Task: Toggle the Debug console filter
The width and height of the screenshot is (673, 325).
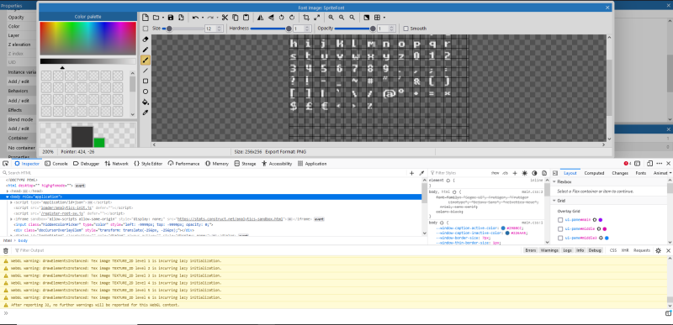Action: pyautogui.click(x=595, y=250)
